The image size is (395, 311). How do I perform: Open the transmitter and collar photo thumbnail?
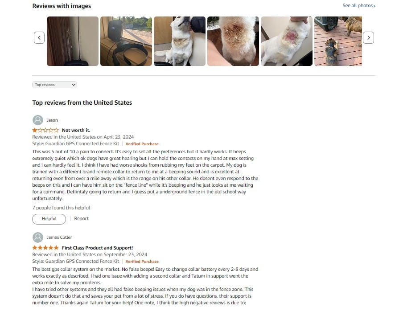tap(126, 41)
